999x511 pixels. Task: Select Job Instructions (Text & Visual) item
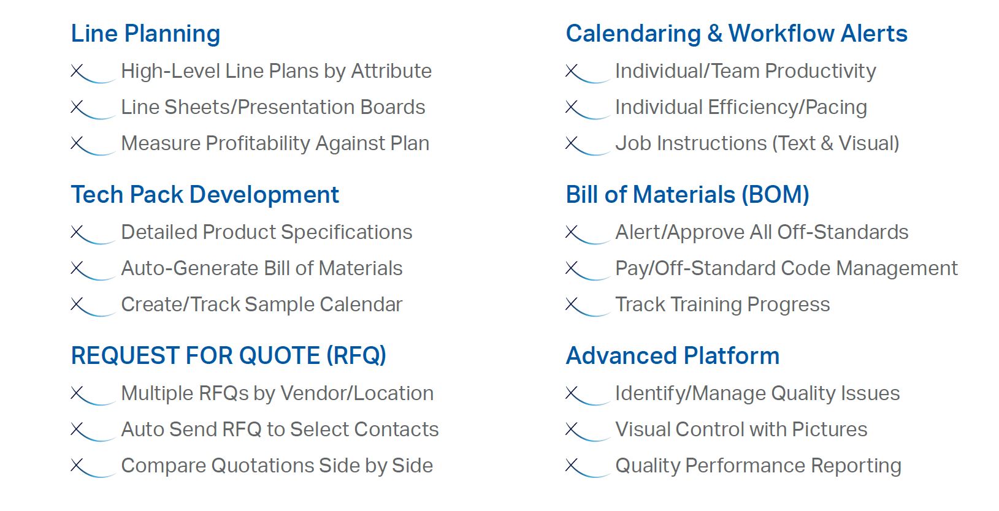pos(757,143)
